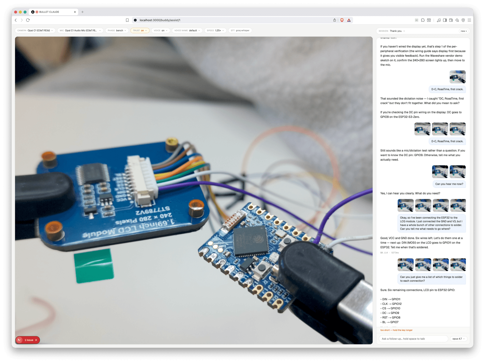
Task: Open the Brave Wallet icon
Action: coord(451,20)
